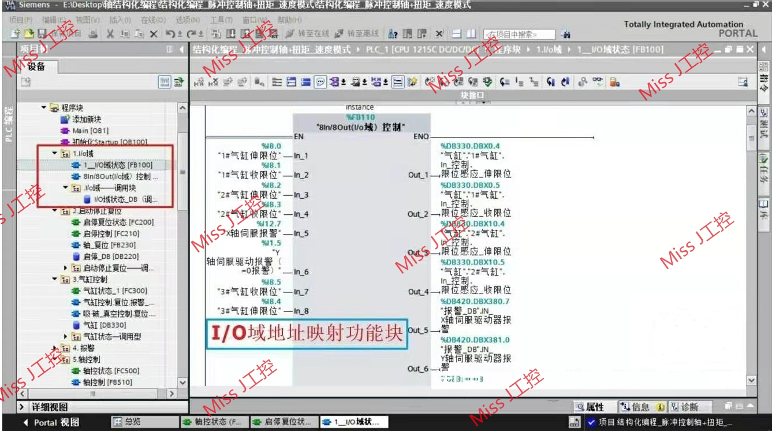Select 轴_复位 [FB230] block

point(105,245)
